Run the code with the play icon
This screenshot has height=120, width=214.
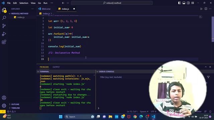coord(201,9)
